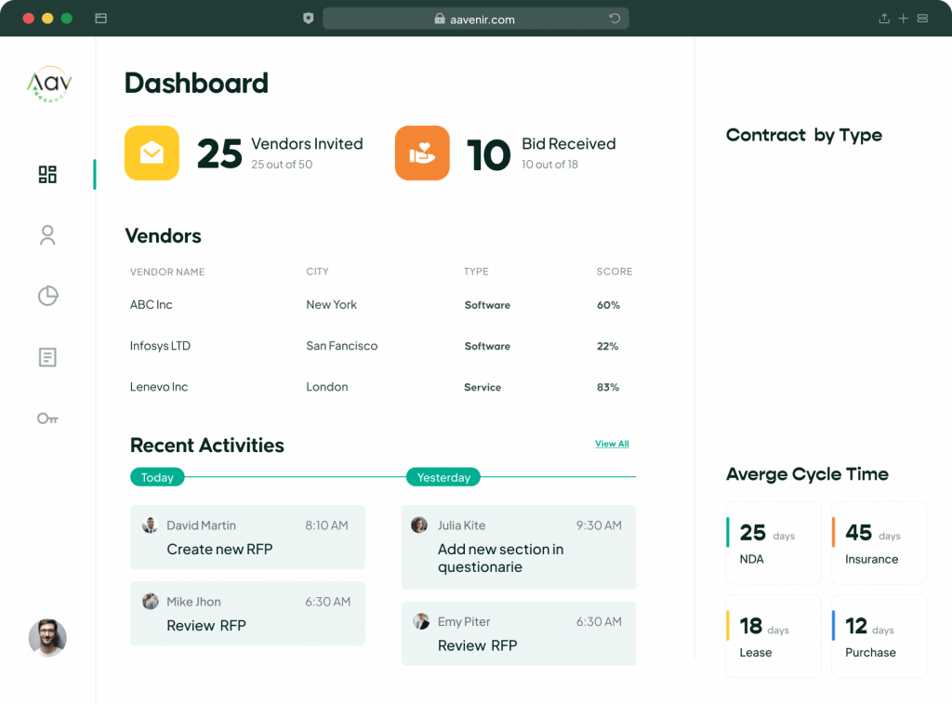Click the Averge Cycle Time heading
Viewport: 952px width, 704px height.
click(x=808, y=474)
